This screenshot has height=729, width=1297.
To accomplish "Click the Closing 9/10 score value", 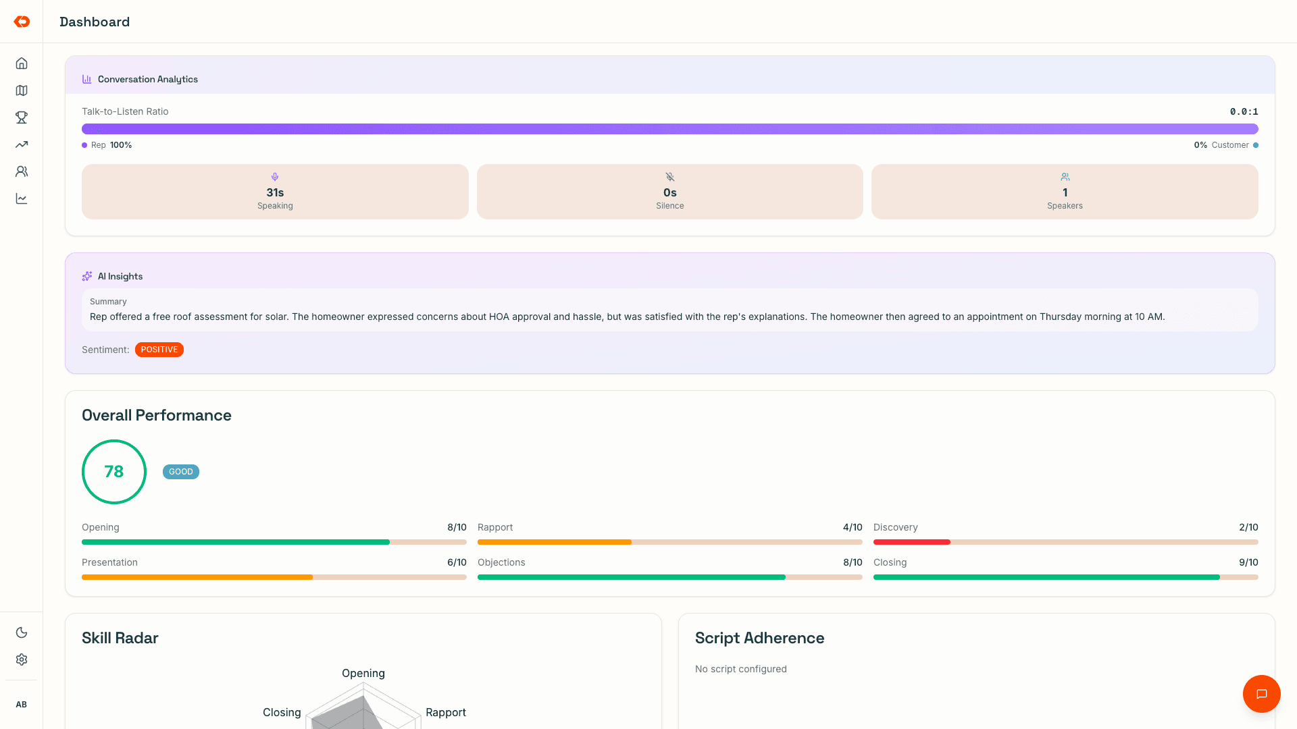I will pyautogui.click(x=1248, y=562).
